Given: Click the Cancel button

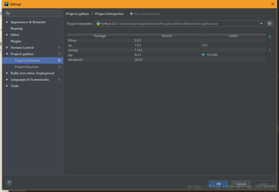Looking at the screenshot, I should (241, 184).
